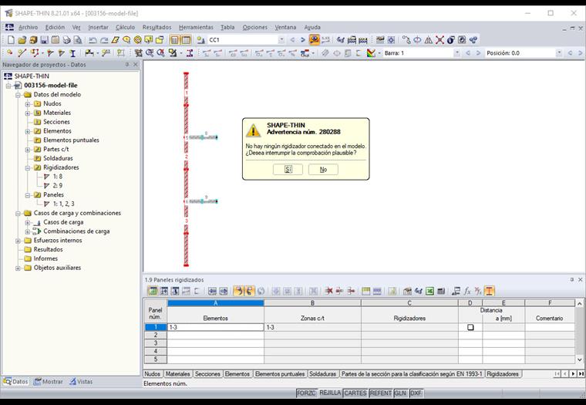Click the new line element icon in the second toolbar
Viewport: 586px width, 405px height.
tap(22, 53)
